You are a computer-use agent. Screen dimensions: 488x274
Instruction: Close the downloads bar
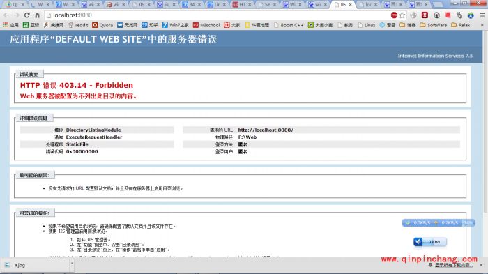481,265
